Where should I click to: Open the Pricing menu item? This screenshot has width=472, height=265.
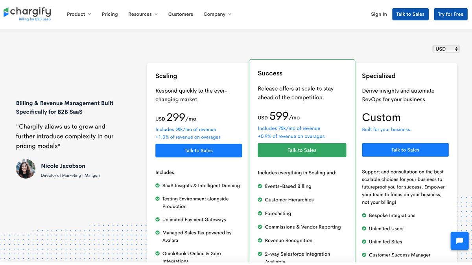(109, 14)
